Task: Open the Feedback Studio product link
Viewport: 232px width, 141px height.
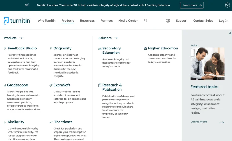Action: pyautogui.click(x=22, y=48)
